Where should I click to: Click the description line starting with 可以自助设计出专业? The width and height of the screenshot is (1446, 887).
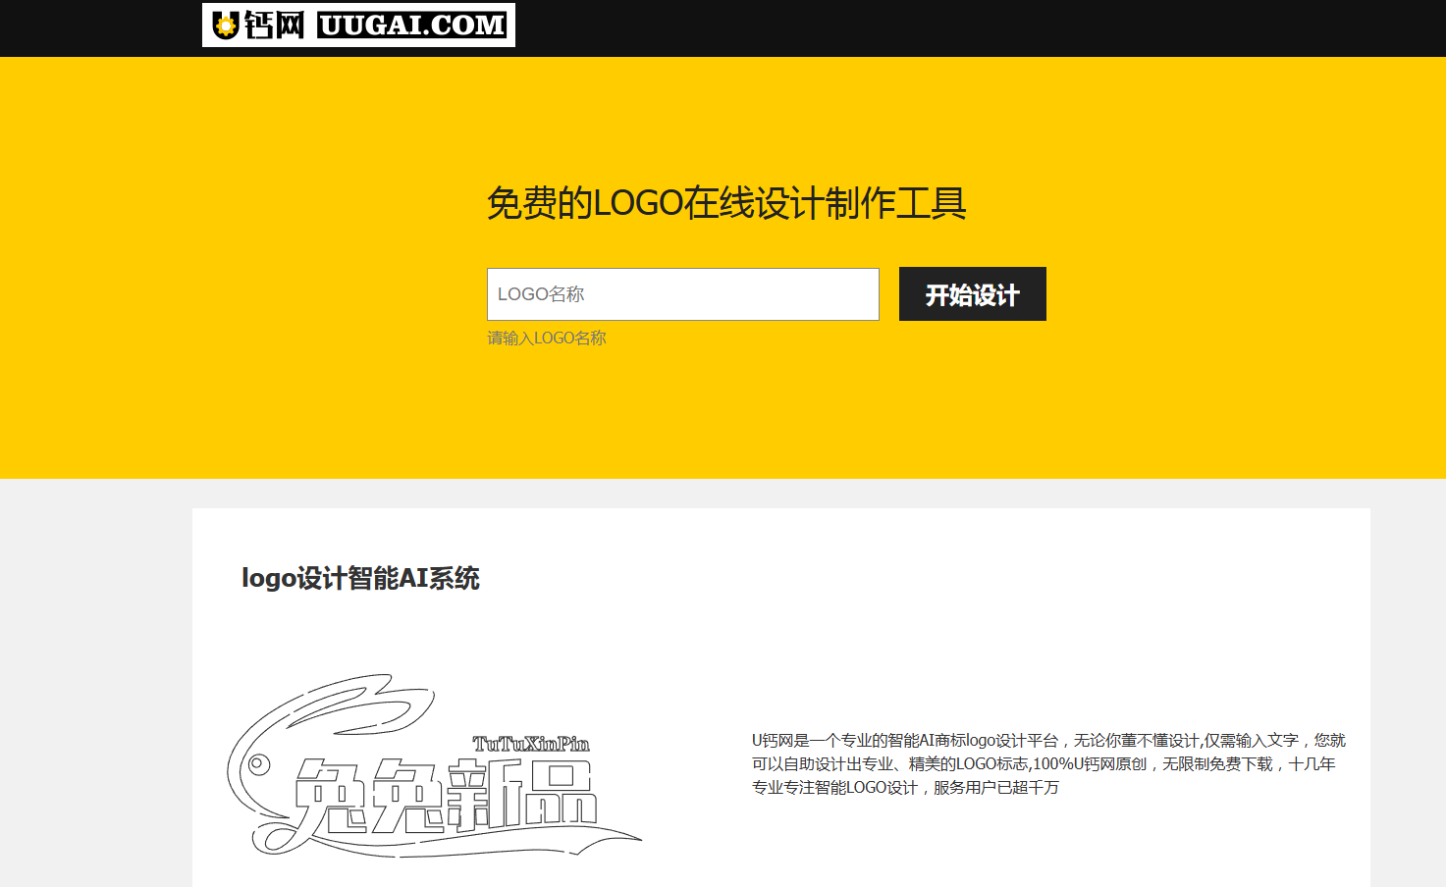[x=1044, y=763]
